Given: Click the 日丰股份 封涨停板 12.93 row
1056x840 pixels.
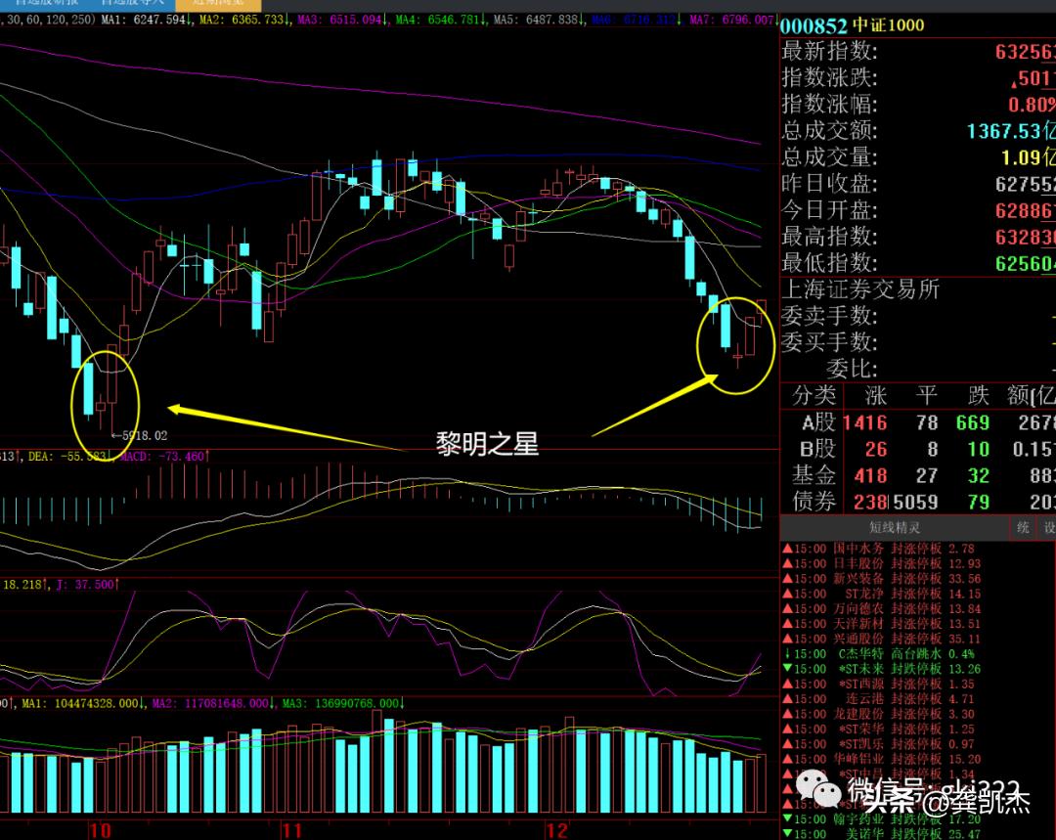Looking at the screenshot, I should pos(882,564).
